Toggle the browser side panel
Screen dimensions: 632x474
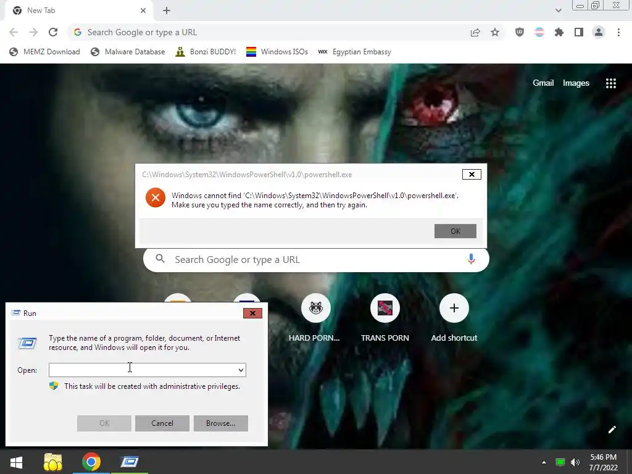click(579, 32)
